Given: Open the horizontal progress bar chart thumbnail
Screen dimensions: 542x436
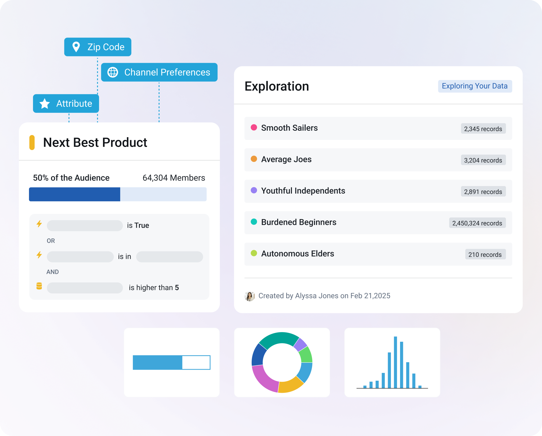Looking at the screenshot, I should [171, 362].
